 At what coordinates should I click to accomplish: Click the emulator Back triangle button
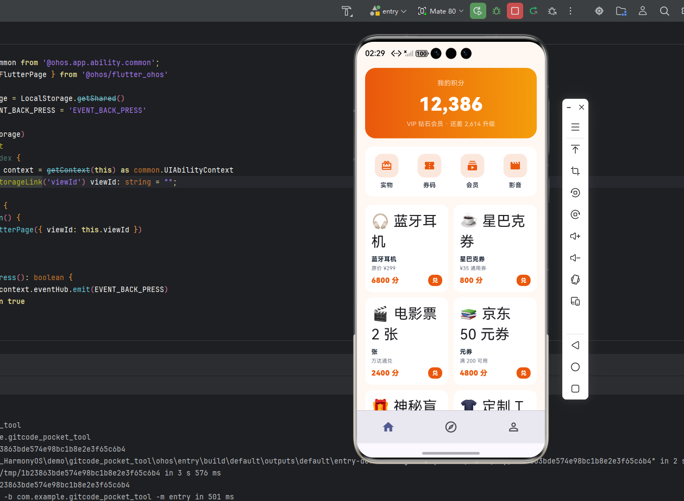(575, 345)
